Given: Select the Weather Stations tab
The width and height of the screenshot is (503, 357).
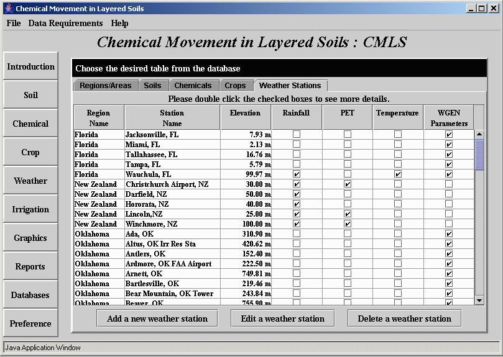Looking at the screenshot, I should coord(290,86).
